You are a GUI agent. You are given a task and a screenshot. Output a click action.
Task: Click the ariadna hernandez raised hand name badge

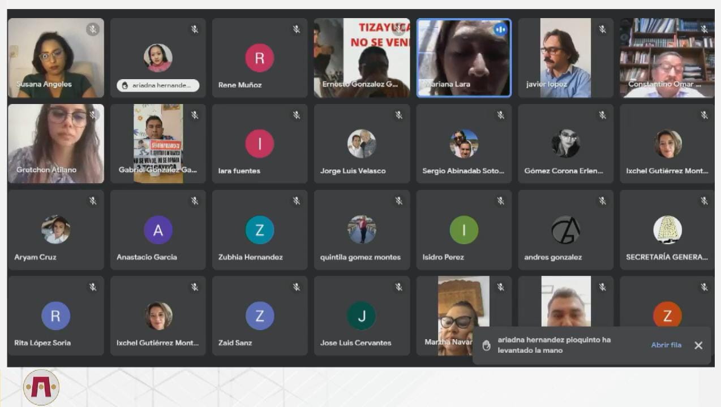[x=158, y=85]
